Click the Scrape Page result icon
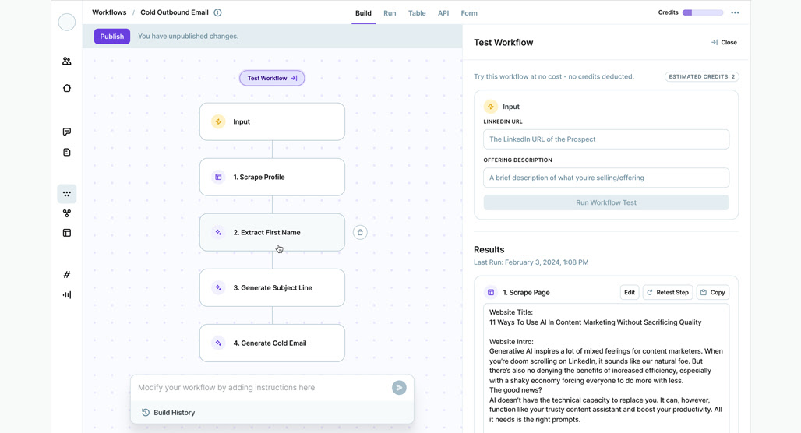This screenshot has height=433, width=801. (x=491, y=293)
